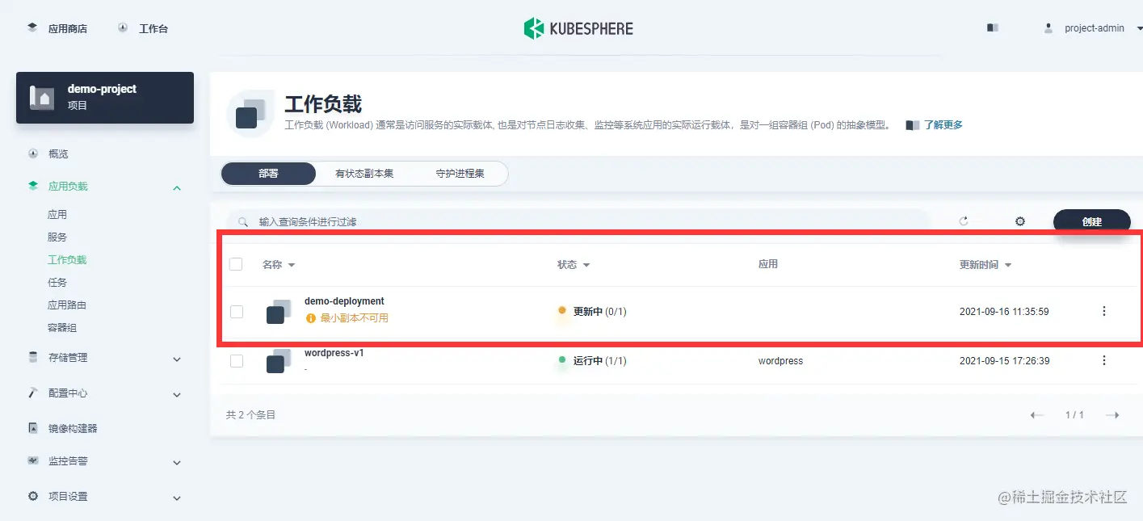
Task: Click the book icon beside 了解更多
Action: pos(913,125)
